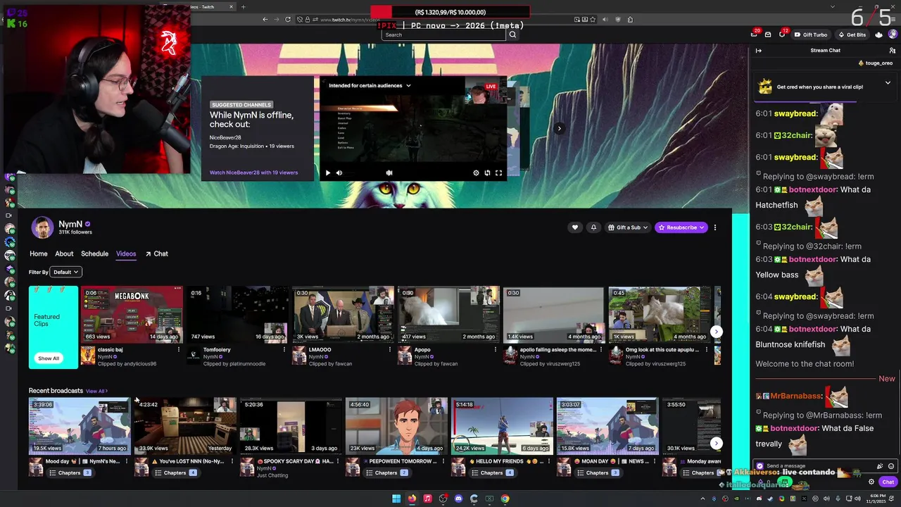
Task: Collapse the Stream Chat panel arrow
Action: pyautogui.click(x=758, y=51)
